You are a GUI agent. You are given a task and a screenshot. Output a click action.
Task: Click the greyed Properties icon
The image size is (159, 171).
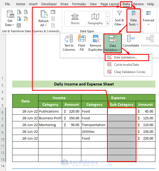point(53,19)
